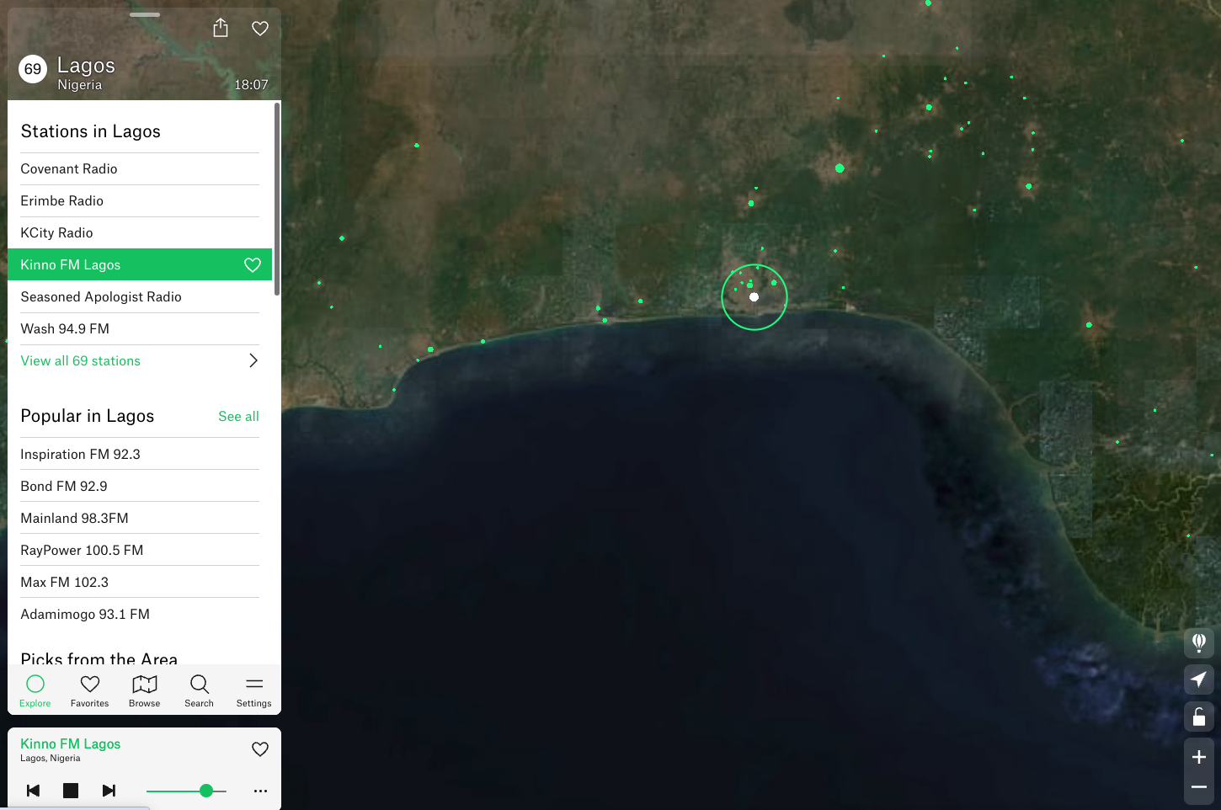The height and width of the screenshot is (810, 1221).
Task: Switch to the Browse tab
Action: [x=145, y=690]
